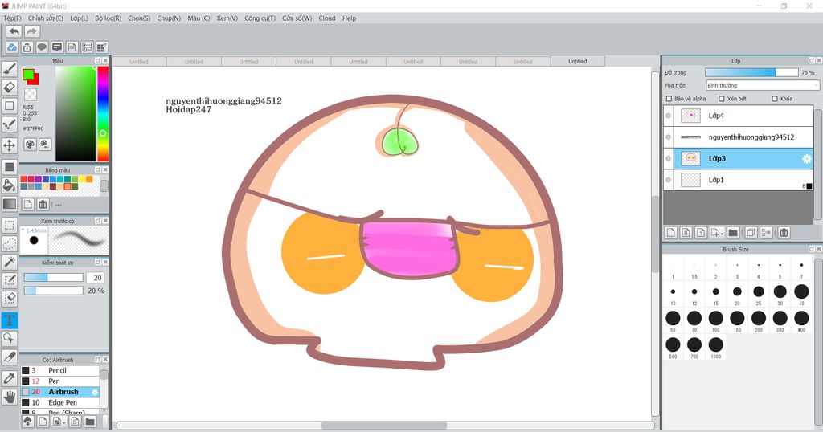Choose the Select Pen tool

tap(10, 280)
